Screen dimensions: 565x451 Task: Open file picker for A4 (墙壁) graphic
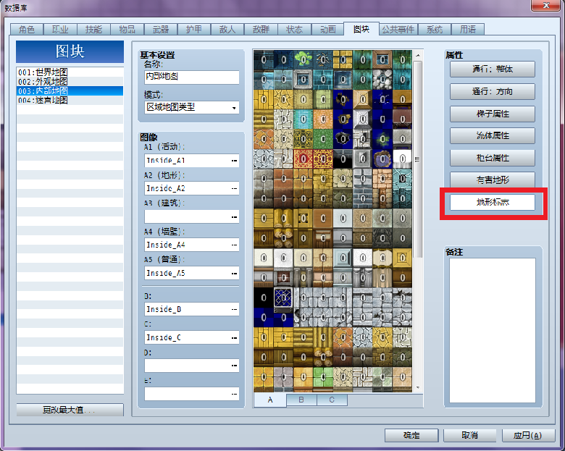click(x=234, y=245)
